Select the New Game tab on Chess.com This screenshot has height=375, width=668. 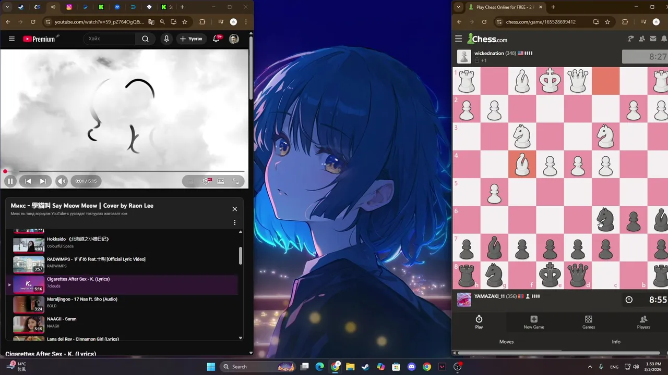534,322
